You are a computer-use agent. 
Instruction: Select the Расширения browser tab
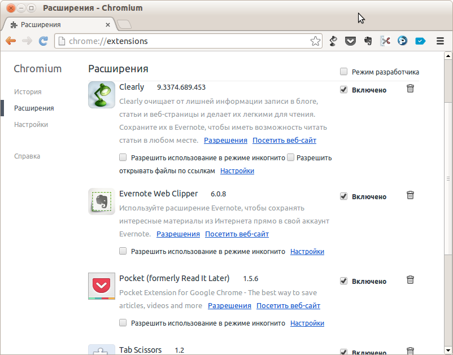[x=59, y=25]
